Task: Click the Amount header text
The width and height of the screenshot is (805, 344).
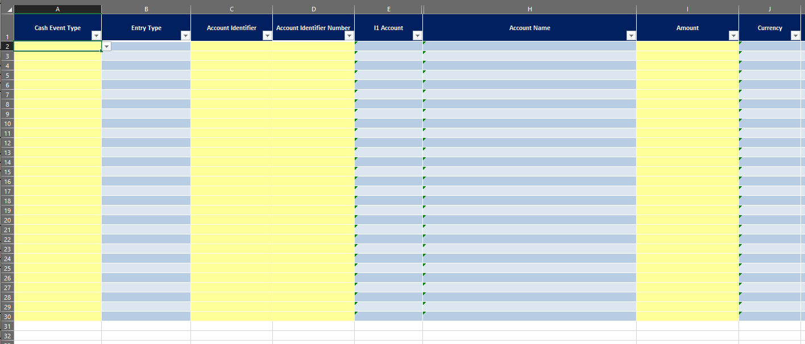Action: (687, 28)
